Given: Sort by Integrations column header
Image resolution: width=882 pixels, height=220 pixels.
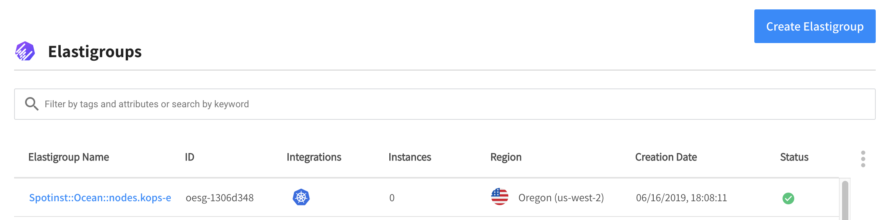Looking at the screenshot, I should 314,157.
